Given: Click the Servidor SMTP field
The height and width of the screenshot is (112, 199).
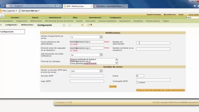Looking at the screenshot, I should click(x=87, y=76).
